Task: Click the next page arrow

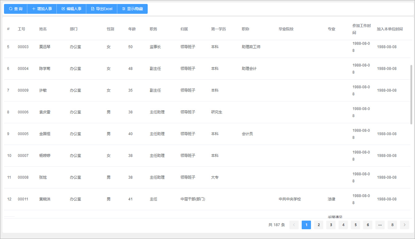Action: (x=405, y=225)
